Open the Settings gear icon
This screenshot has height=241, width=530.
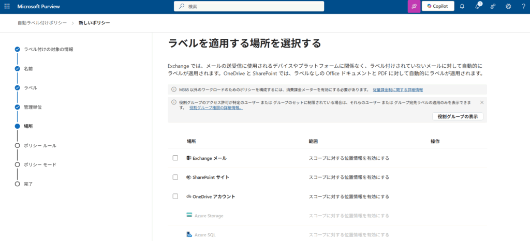pos(508,6)
